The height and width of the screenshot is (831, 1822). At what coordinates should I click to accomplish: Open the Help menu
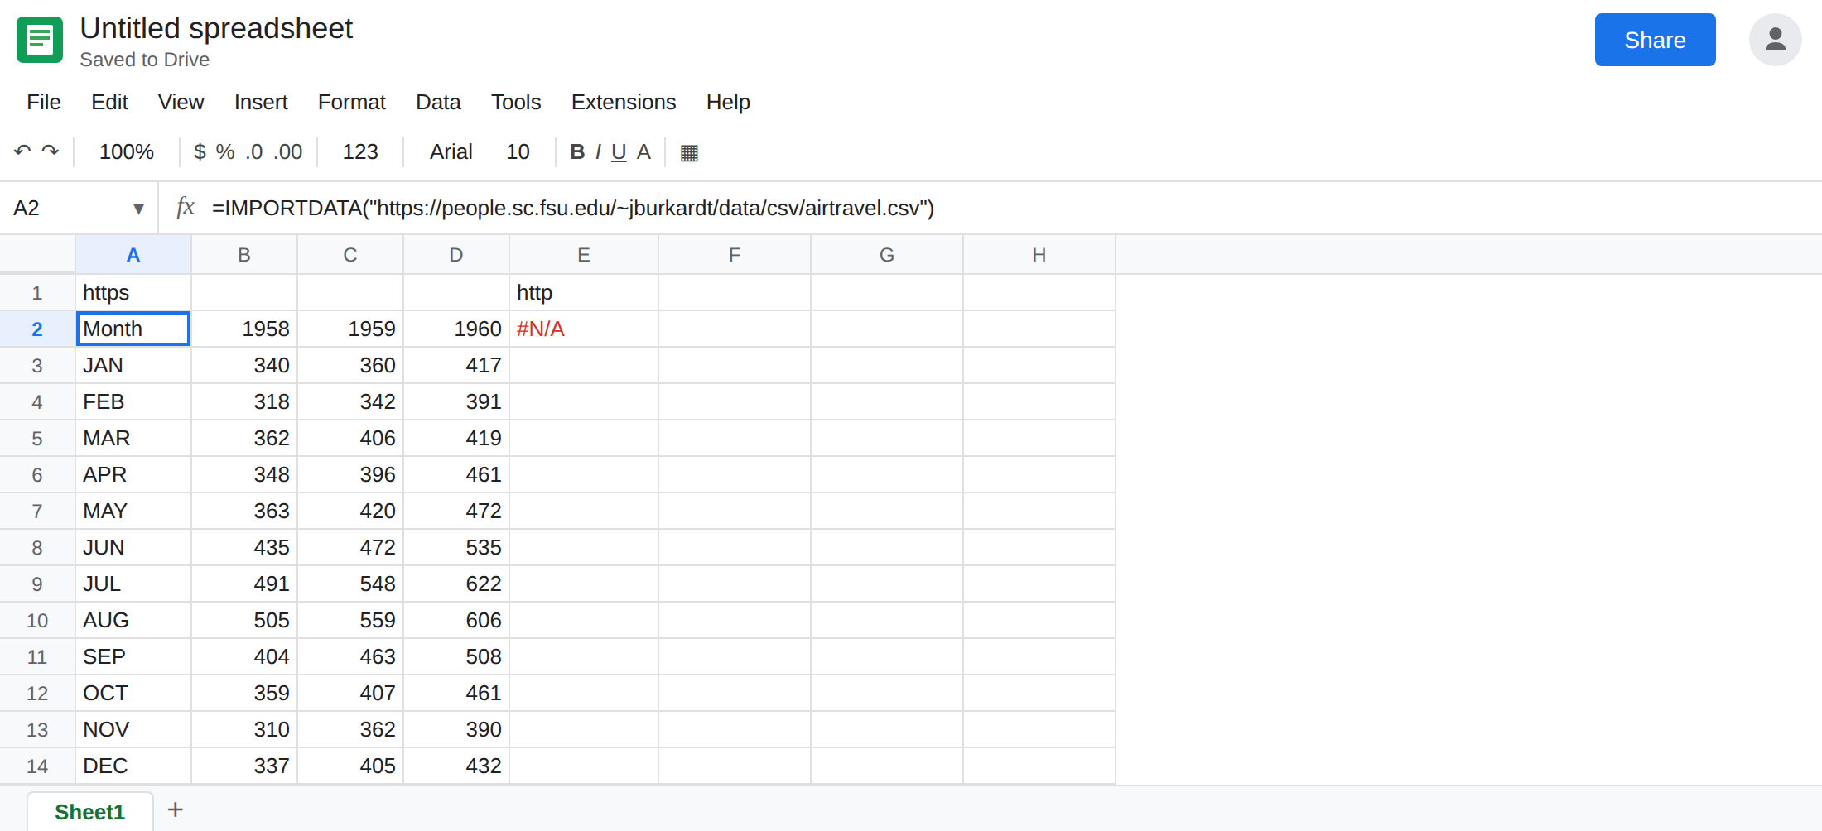click(728, 102)
